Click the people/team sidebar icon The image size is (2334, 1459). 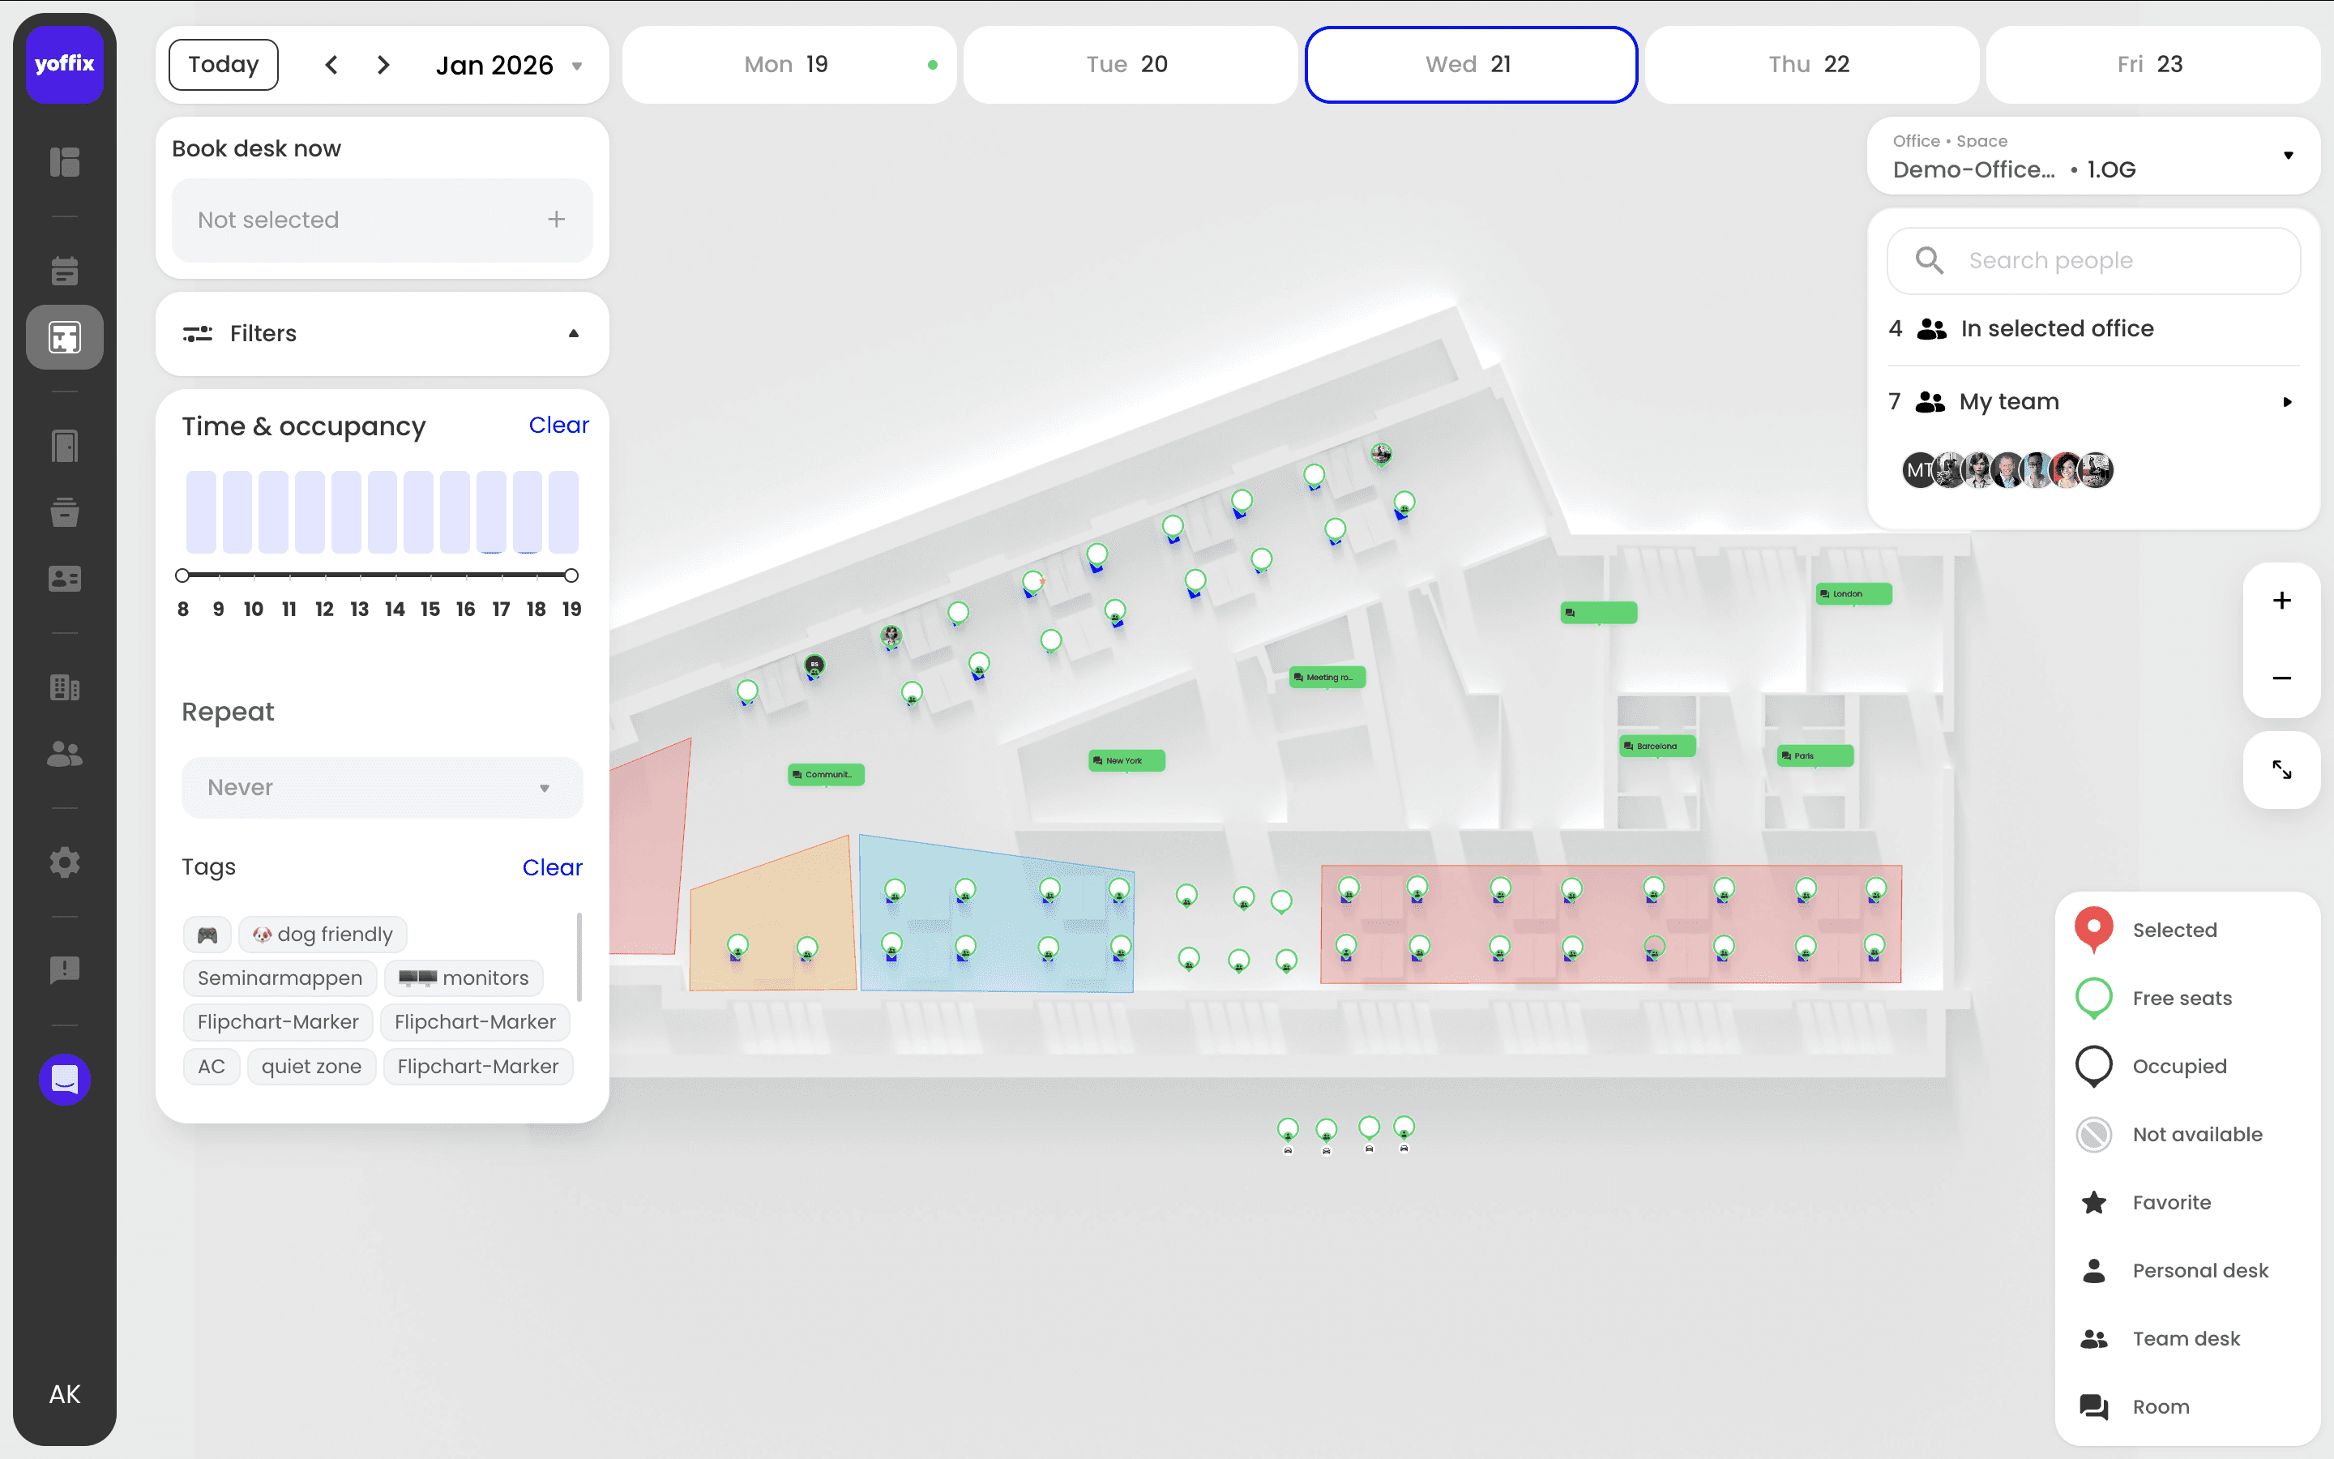(65, 754)
